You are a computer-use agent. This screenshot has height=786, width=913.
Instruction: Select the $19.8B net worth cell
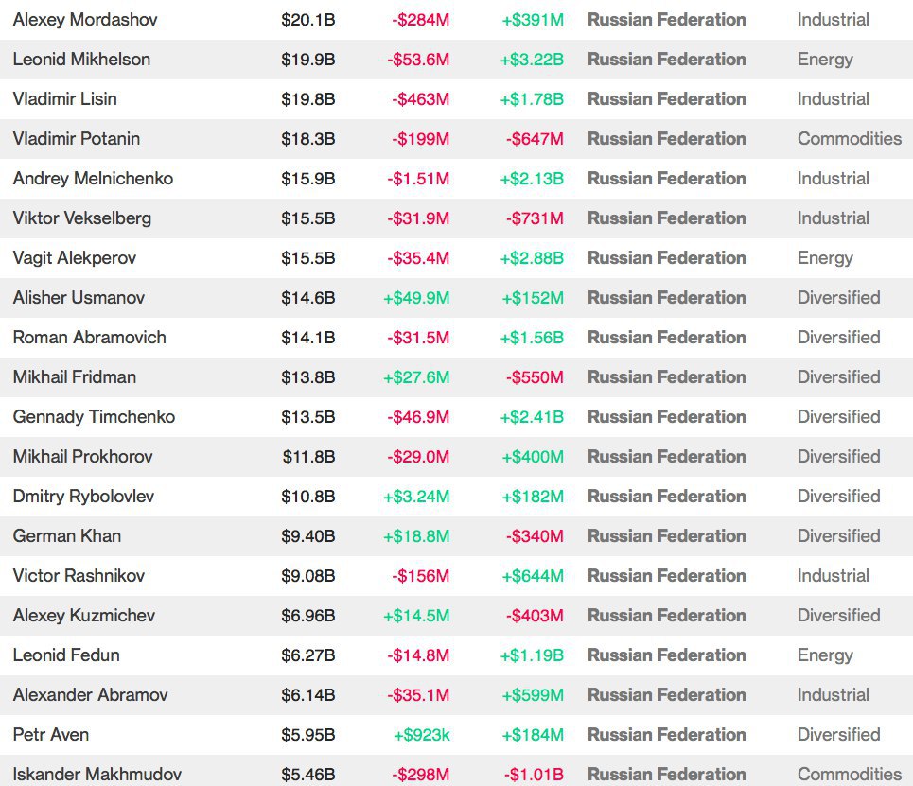[x=308, y=99]
